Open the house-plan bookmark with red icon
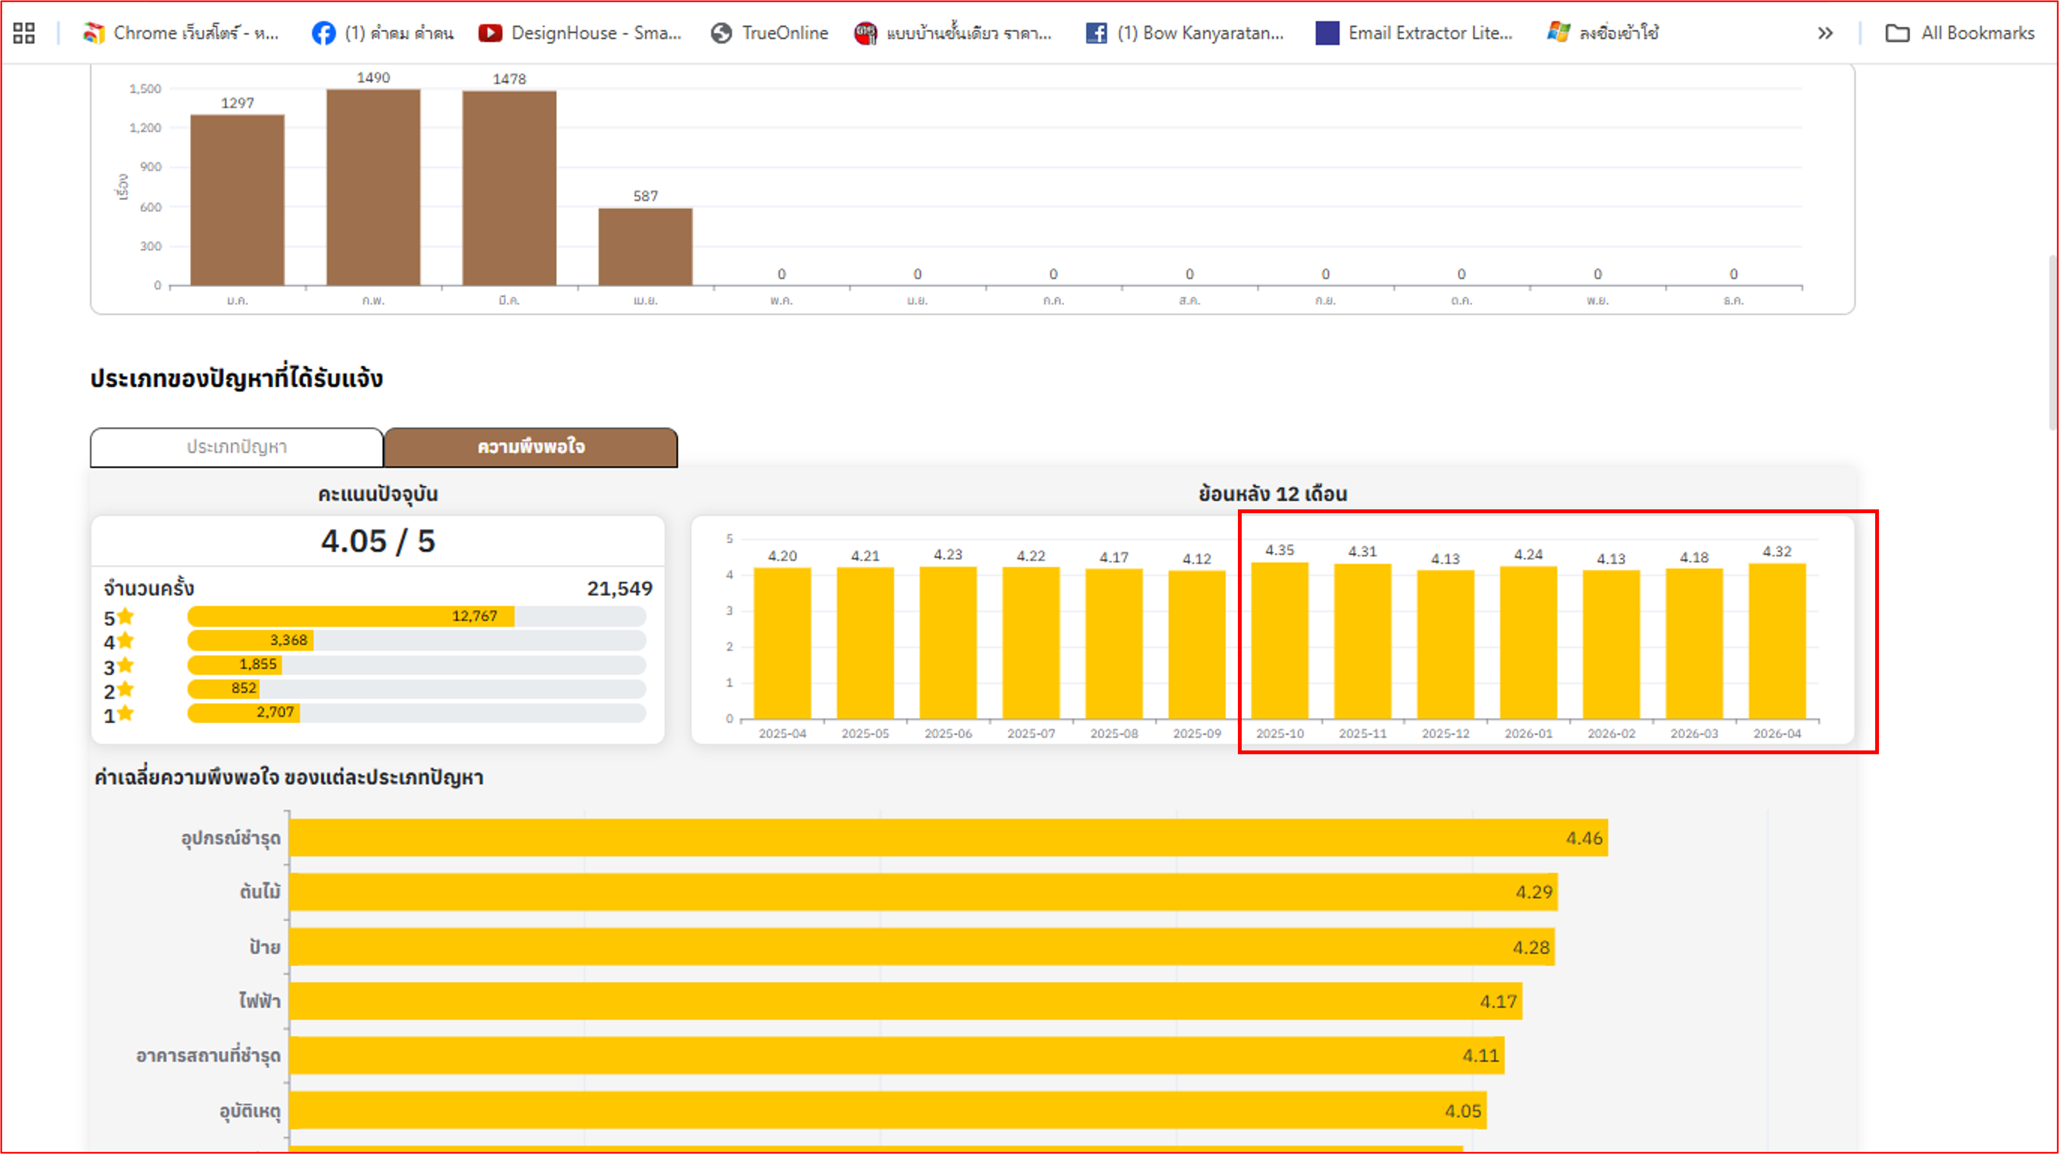2059x1154 pixels. 953,33
